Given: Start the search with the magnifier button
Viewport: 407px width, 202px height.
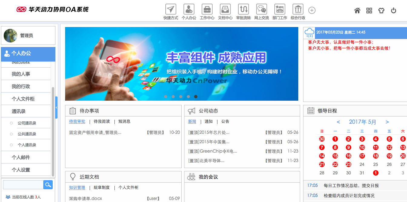Looking at the screenshot, I should (x=48, y=184).
